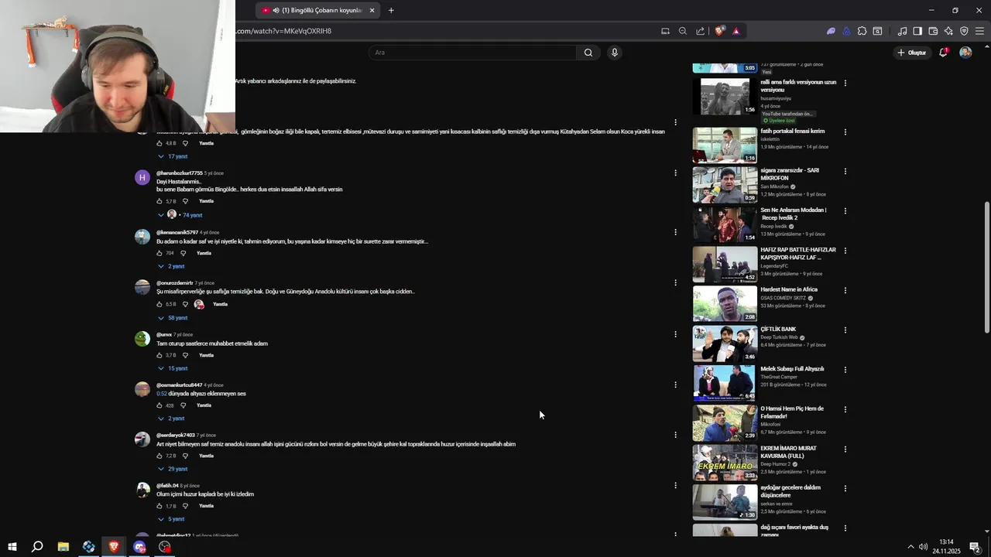Open YouTube notifications bell

(943, 53)
